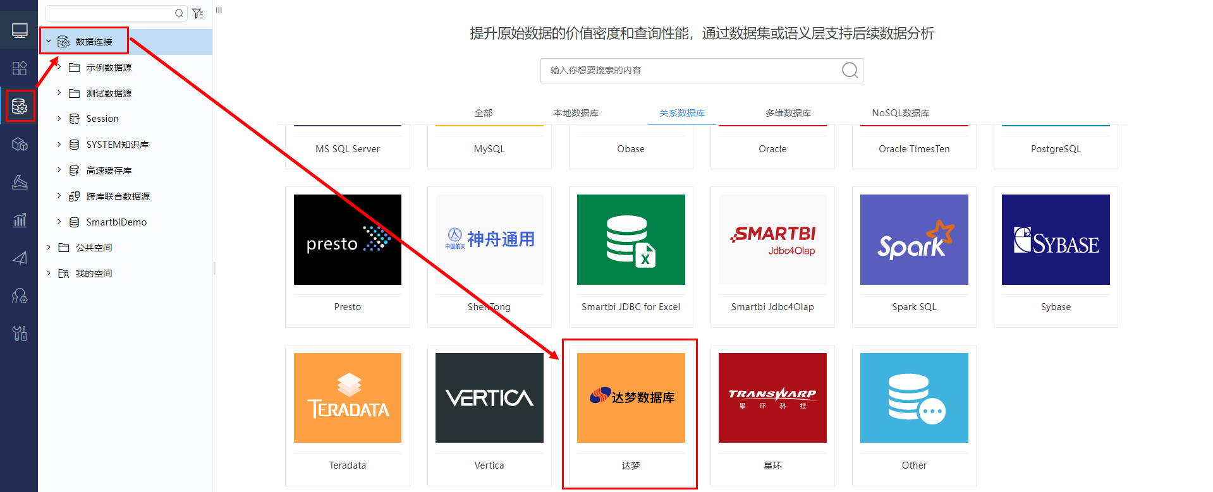
Task: Select the PostgreSQL label
Action: [x=1056, y=149]
